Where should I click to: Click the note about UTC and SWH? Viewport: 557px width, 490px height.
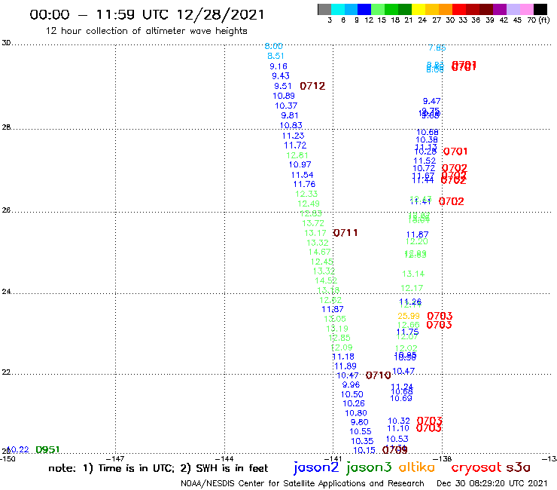[158, 468]
